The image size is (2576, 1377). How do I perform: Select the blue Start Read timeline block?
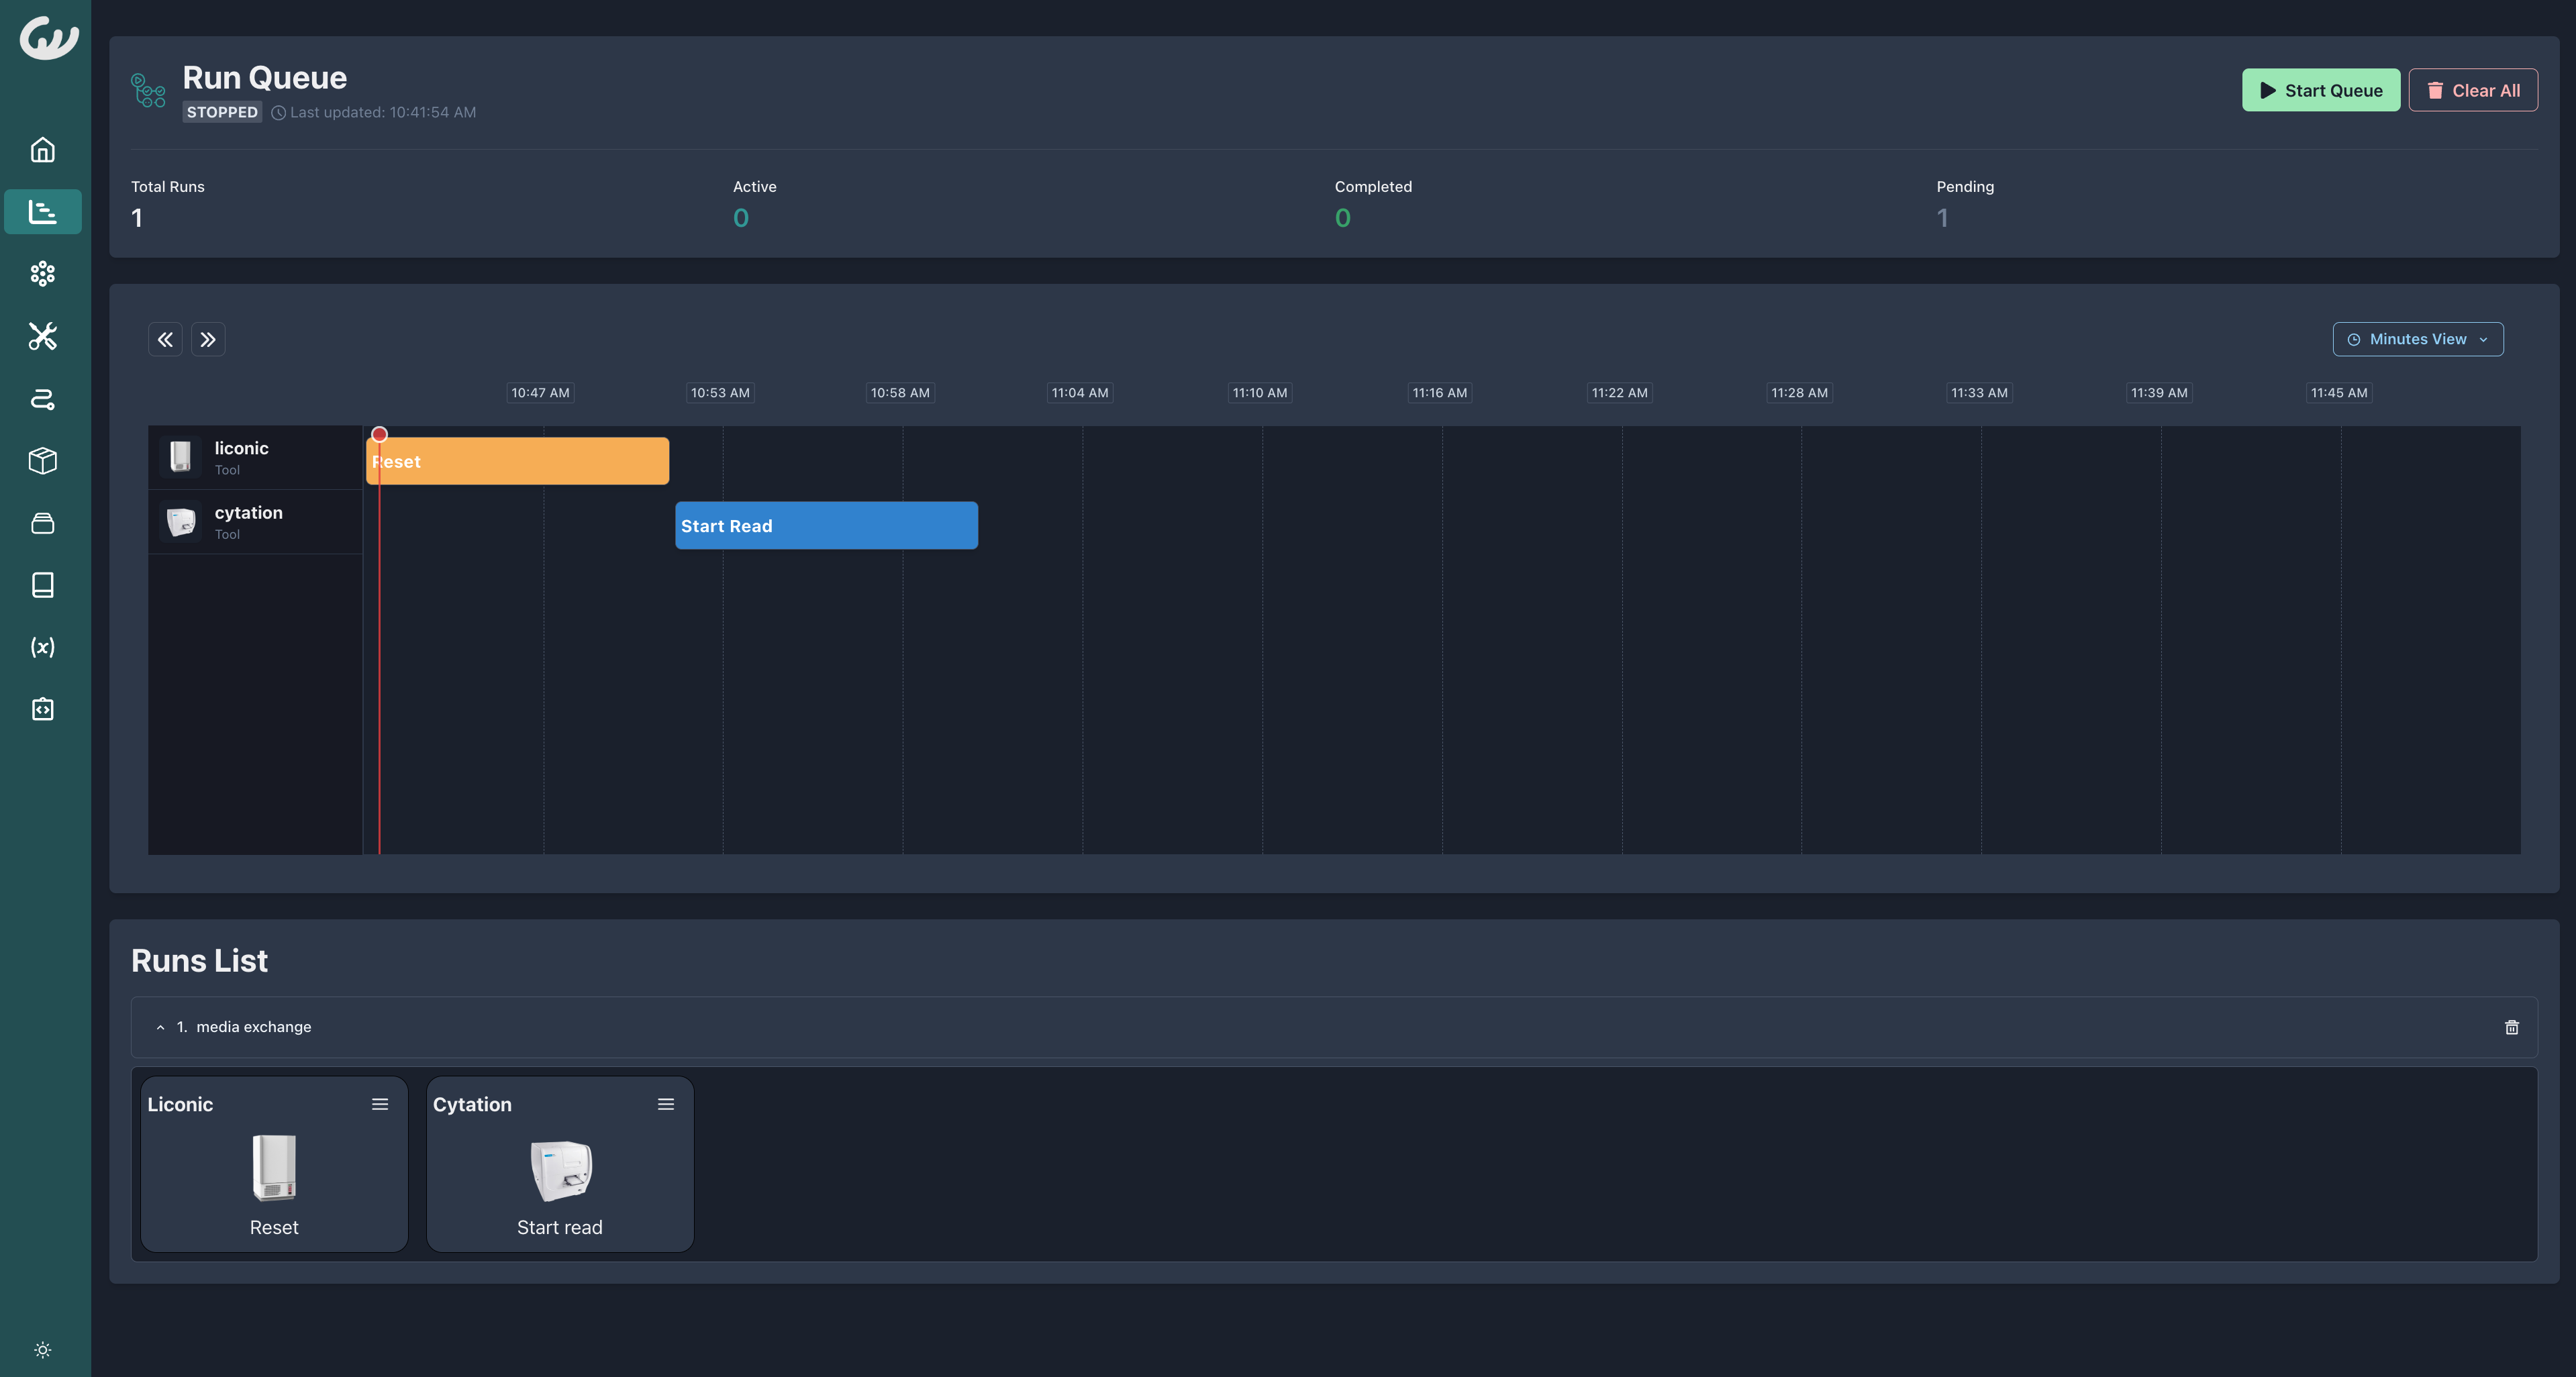pos(826,526)
